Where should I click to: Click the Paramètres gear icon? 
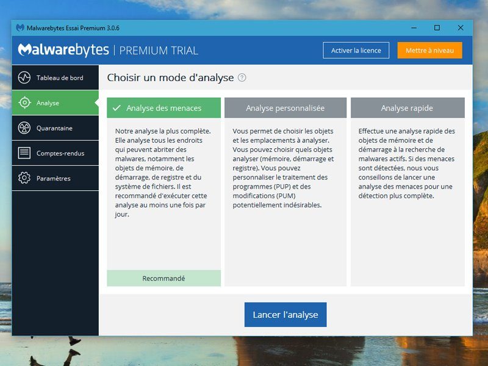tap(24, 178)
